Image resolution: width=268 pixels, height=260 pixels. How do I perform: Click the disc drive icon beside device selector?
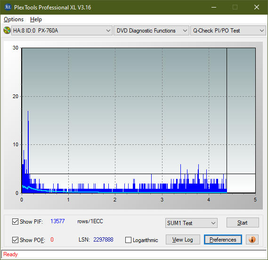tap(7, 31)
